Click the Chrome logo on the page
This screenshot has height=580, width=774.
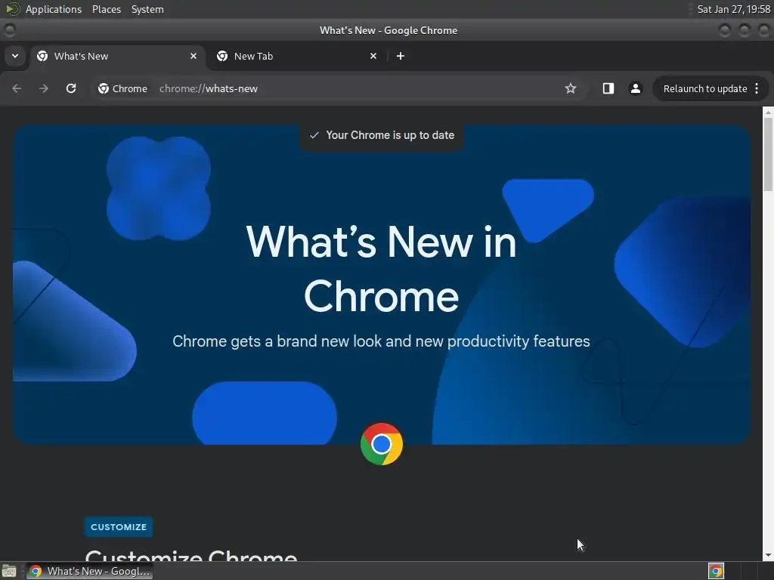[x=382, y=444]
